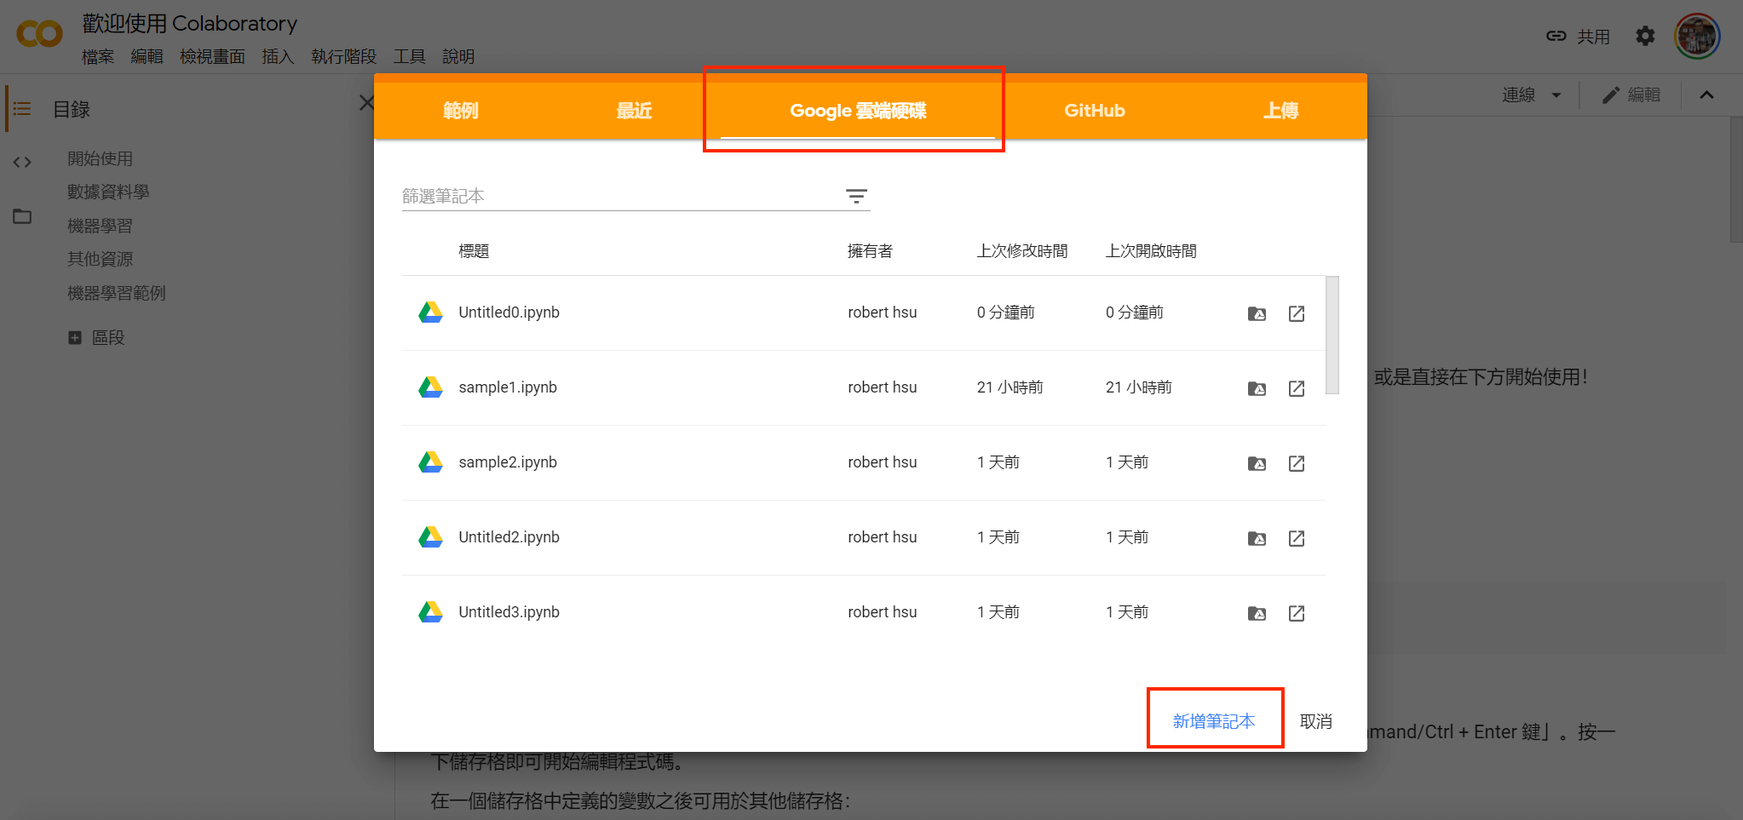Show Untitled0.ipynb in Drive folder
The image size is (1743, 820).
pyautogui.click(x=1257, y=313)
